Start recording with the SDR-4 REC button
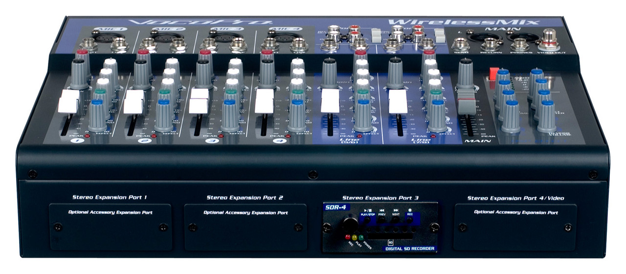This screenshot has width=626, height=274. [409, 220]
